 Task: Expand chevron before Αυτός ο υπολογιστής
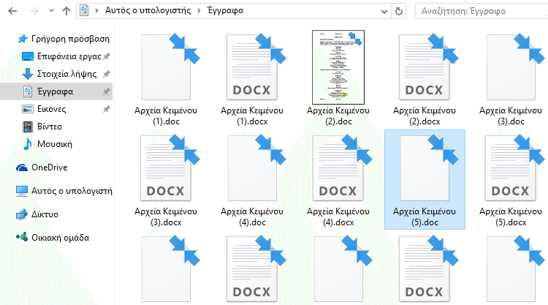click(96, 10)
